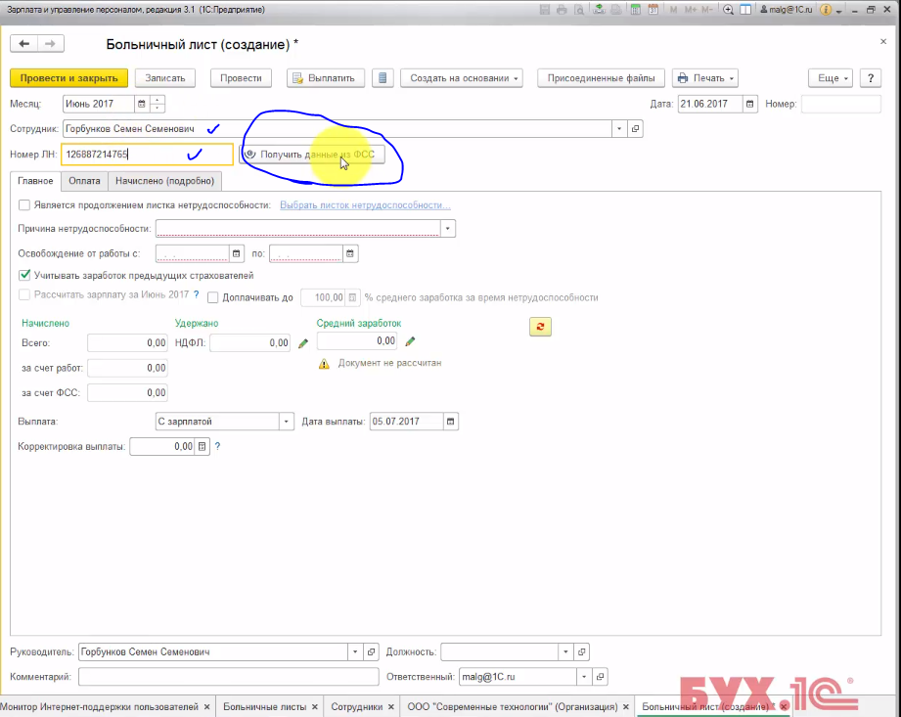901x717 pixels.
Task: Switch to the 'Начислено (подробно)' tab
Action: coord(165,181)
